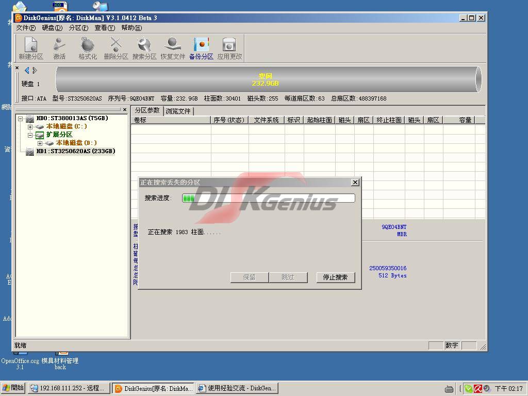Screen dimensions: 528x396
Task: Click the 新建分区 toolbar icon
Action: [x=31, y=48]
